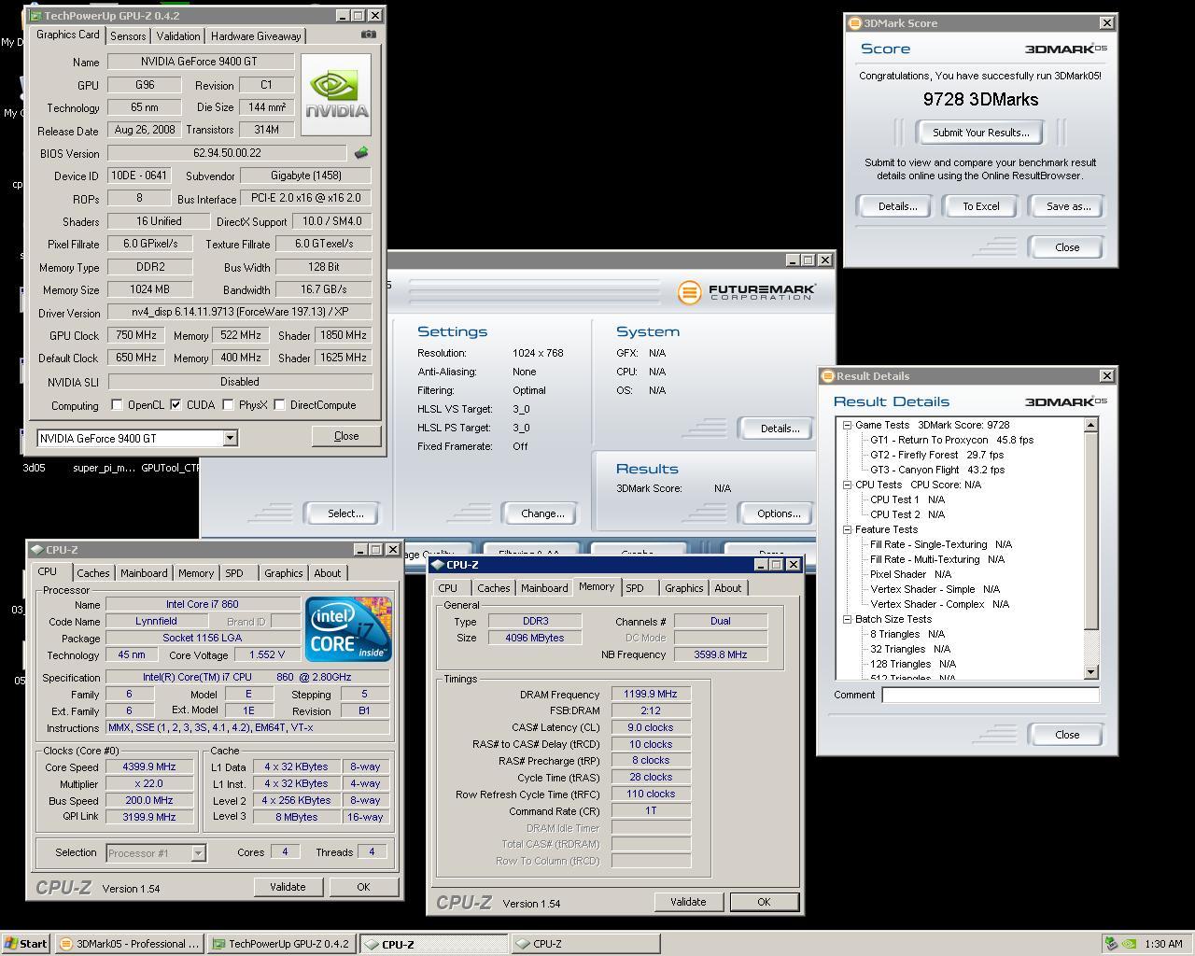Click the BIOS save chip icon in GPU-Z
This screenshot has height=956, width=1195.
coord(361,152)
